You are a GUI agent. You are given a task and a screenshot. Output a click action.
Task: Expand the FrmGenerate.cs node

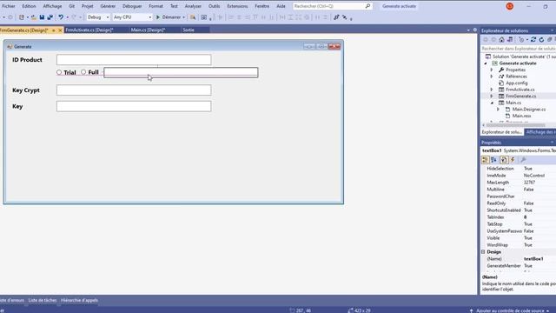click(x=492, y=97)
